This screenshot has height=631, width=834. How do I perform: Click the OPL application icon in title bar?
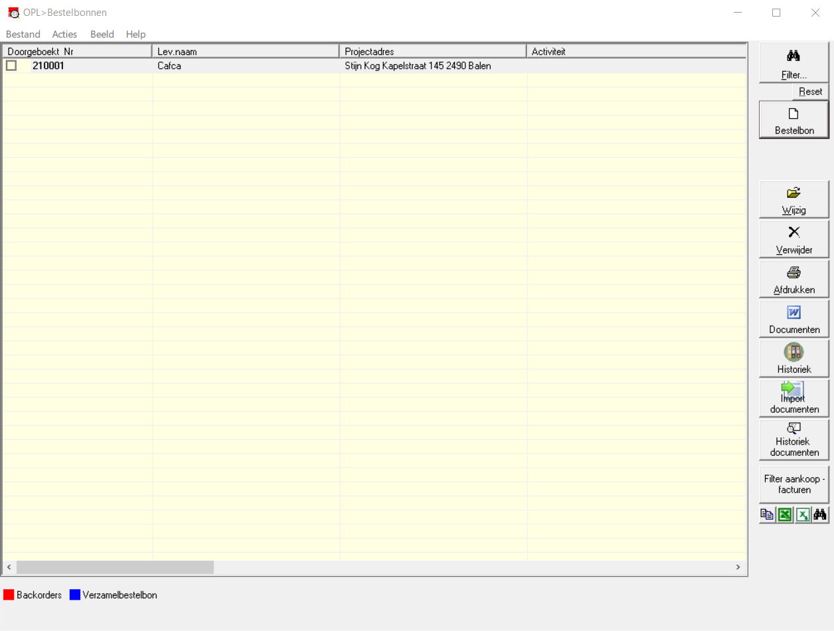click(13, 13)
